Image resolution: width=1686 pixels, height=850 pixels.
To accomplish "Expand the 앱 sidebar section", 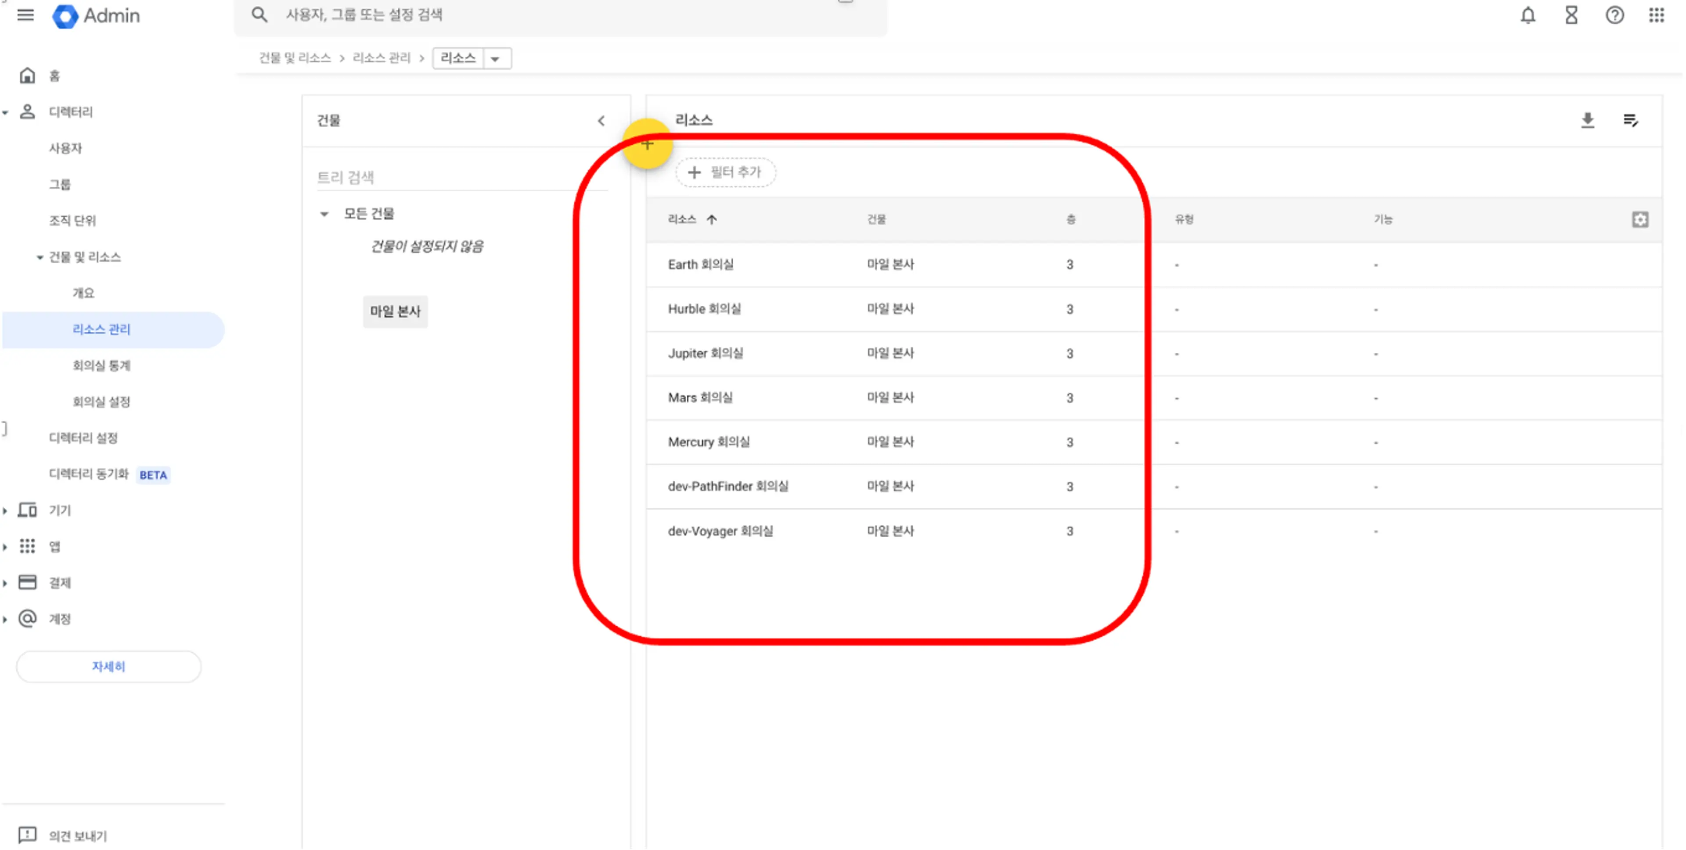I will 5,547.
